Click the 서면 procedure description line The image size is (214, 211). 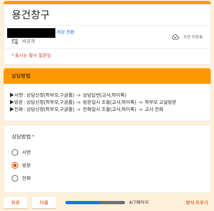point(68,95)
